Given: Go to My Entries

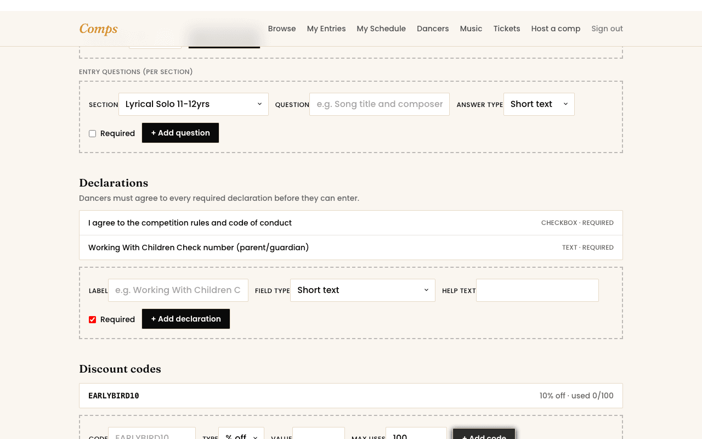Looking at the screenshot, I should pyautogui.click(x=326, y=29).
